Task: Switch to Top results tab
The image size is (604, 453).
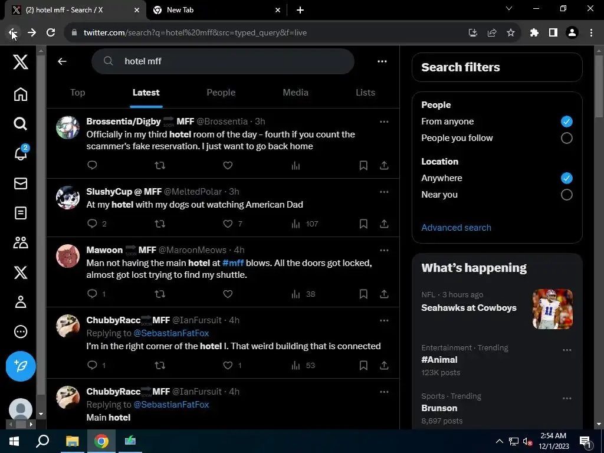Action: pyautogui.click(x=77, y=93)
